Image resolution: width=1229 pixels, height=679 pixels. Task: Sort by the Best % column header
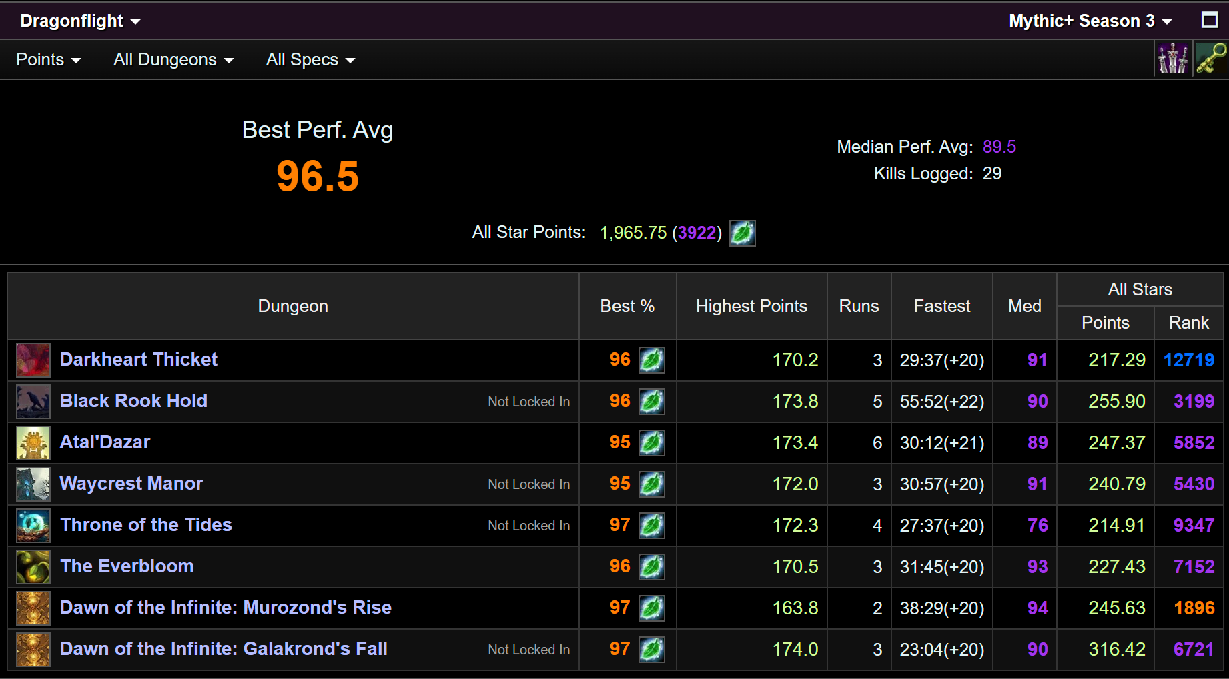tap(627, 306)
